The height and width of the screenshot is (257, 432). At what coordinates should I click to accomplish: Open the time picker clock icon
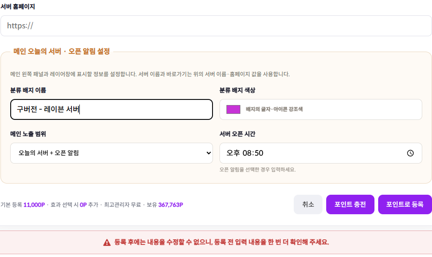pyautogui.click(x=410, y=153)
